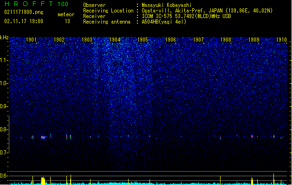292x185 pixels.
Task: Click the 1909 time marker
Action: click(x=253, y=40)
